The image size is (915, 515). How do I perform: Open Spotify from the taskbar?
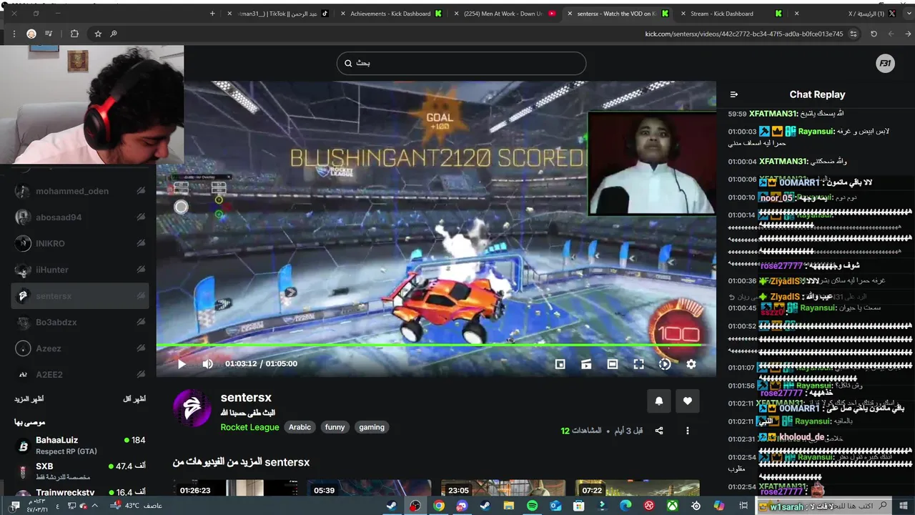pos(532,506)
